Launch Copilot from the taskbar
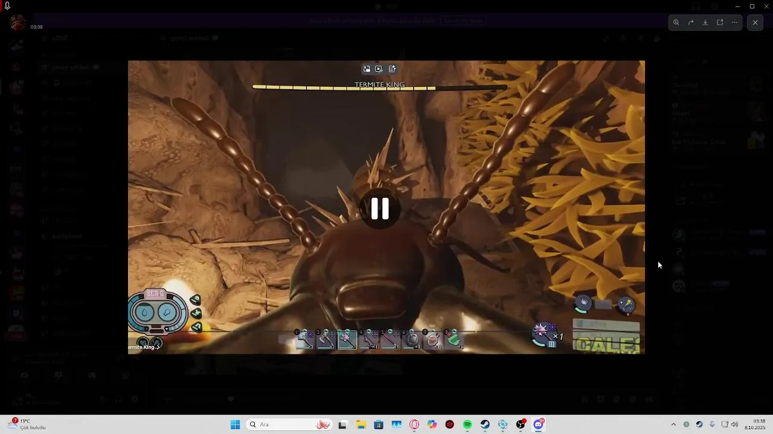Viewport: 773px width, 434px height. click(x=432, y=424)
